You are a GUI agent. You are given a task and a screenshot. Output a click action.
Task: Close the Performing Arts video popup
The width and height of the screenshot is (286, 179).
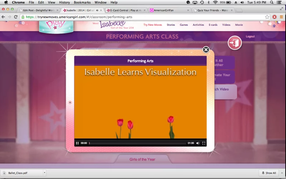point(206,50)
